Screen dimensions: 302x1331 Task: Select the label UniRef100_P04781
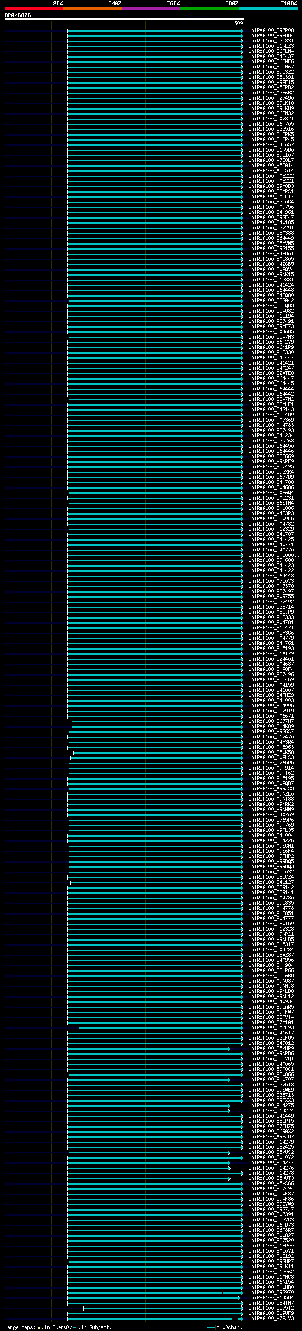tap(271, 622)
